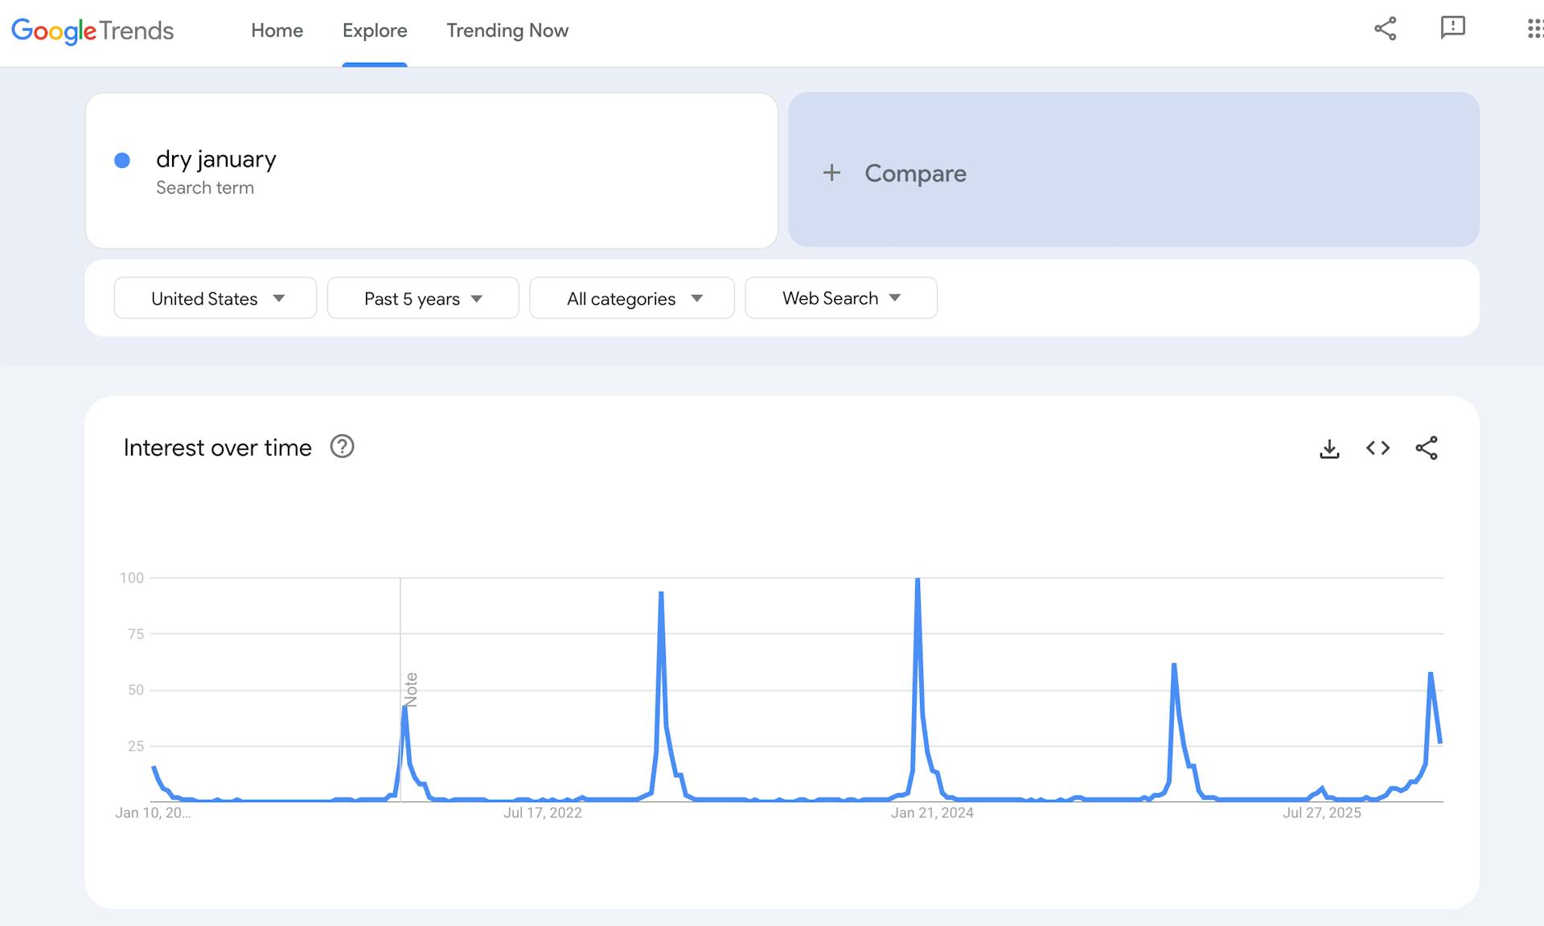Click the Note marker on the chart
Screen dimensions: 1544x926
[x=411, y=689]
